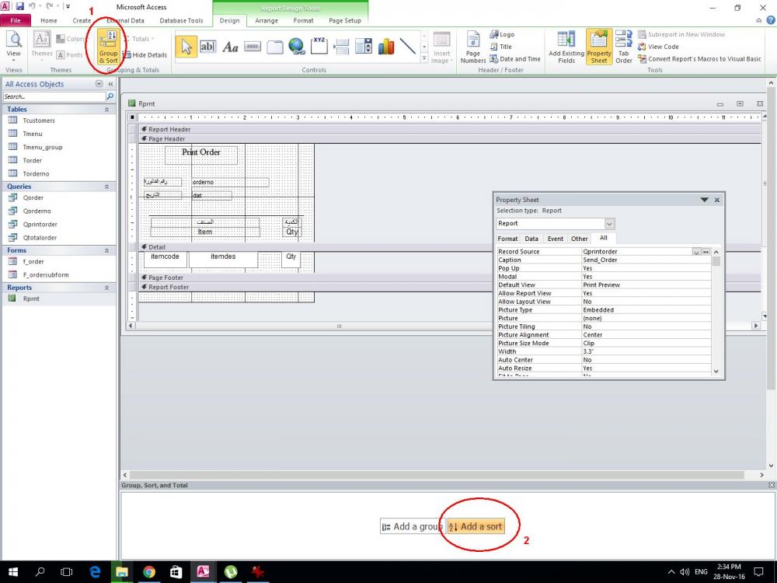Open the Windows Start menu

[x=13, y=571]
